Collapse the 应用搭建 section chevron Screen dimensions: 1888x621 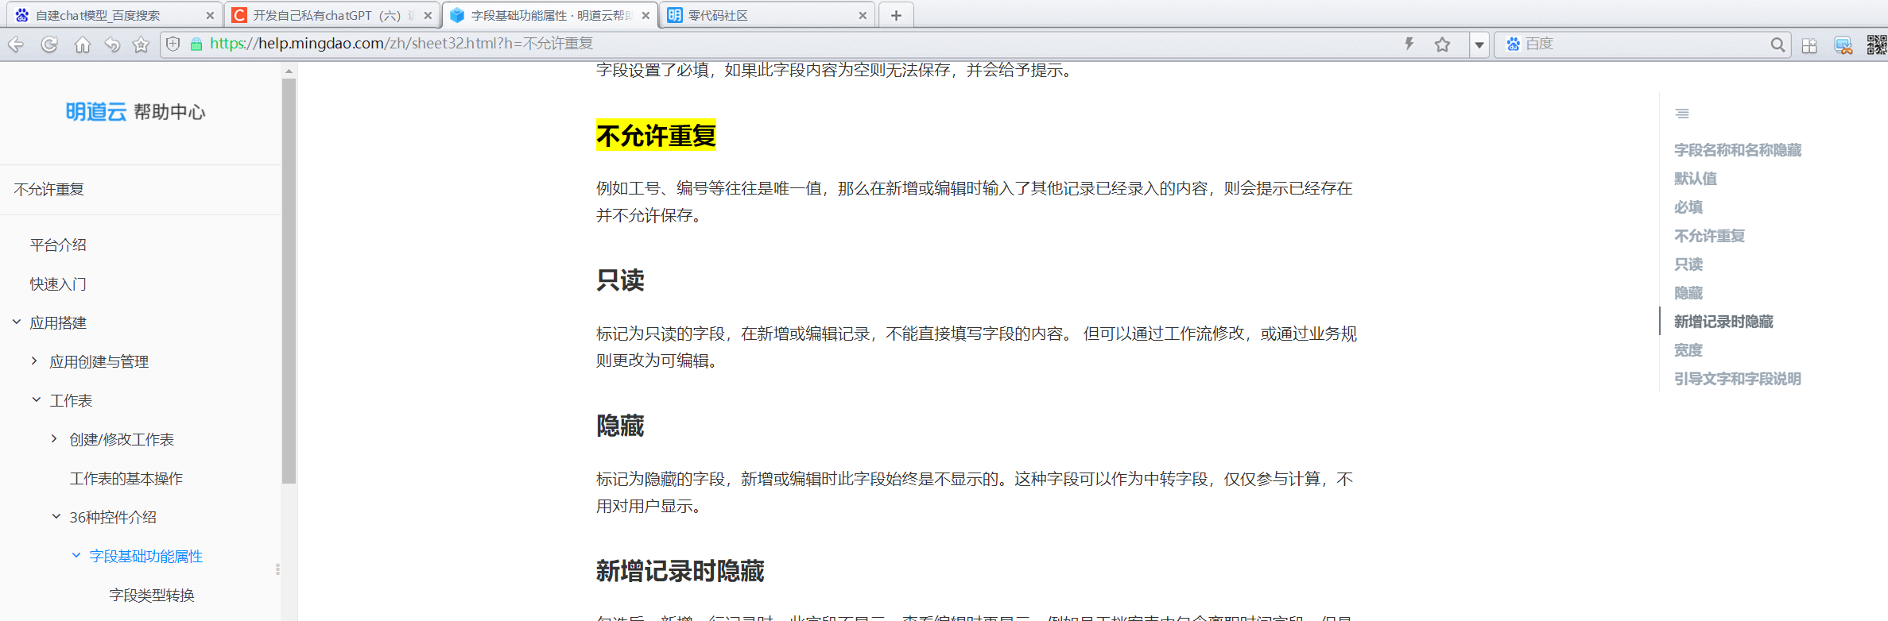(17, 322)
